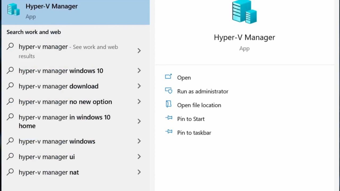Click search icon beside 'hyper-v manager ui'
The width and height of the screenshot is (340, 191).
10,156
